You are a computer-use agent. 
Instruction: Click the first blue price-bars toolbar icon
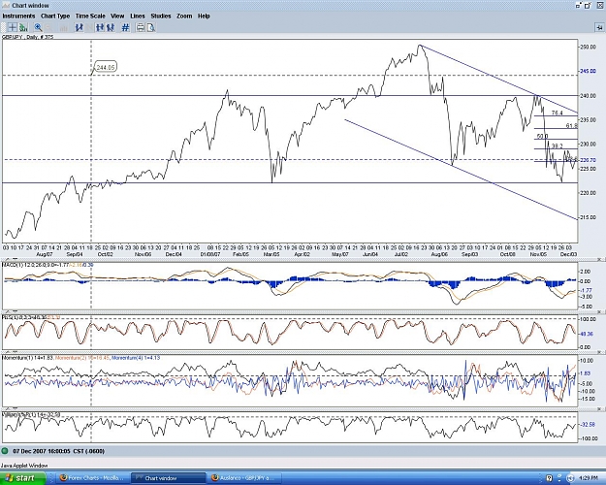[x=80, y=27]
